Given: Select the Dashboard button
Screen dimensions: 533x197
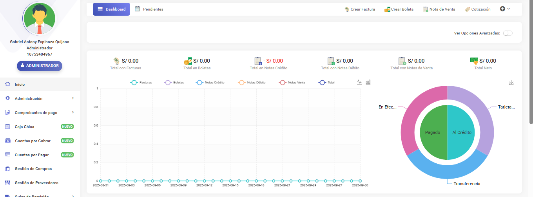Looking at the screenshot, I should tap(111, 9).
